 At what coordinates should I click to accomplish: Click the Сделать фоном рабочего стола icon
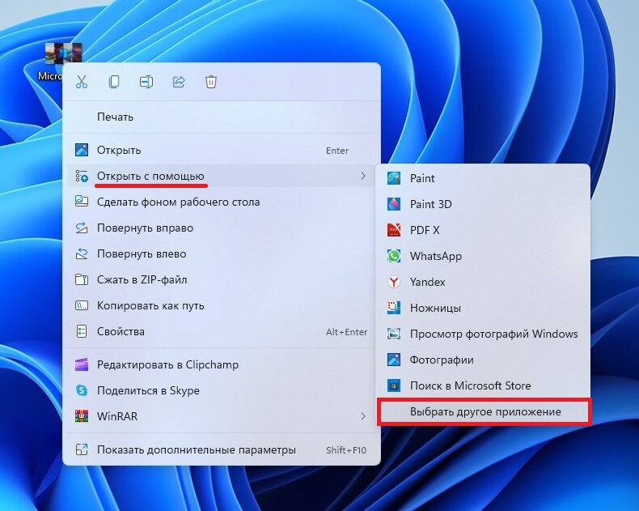[x=82, y=202]
